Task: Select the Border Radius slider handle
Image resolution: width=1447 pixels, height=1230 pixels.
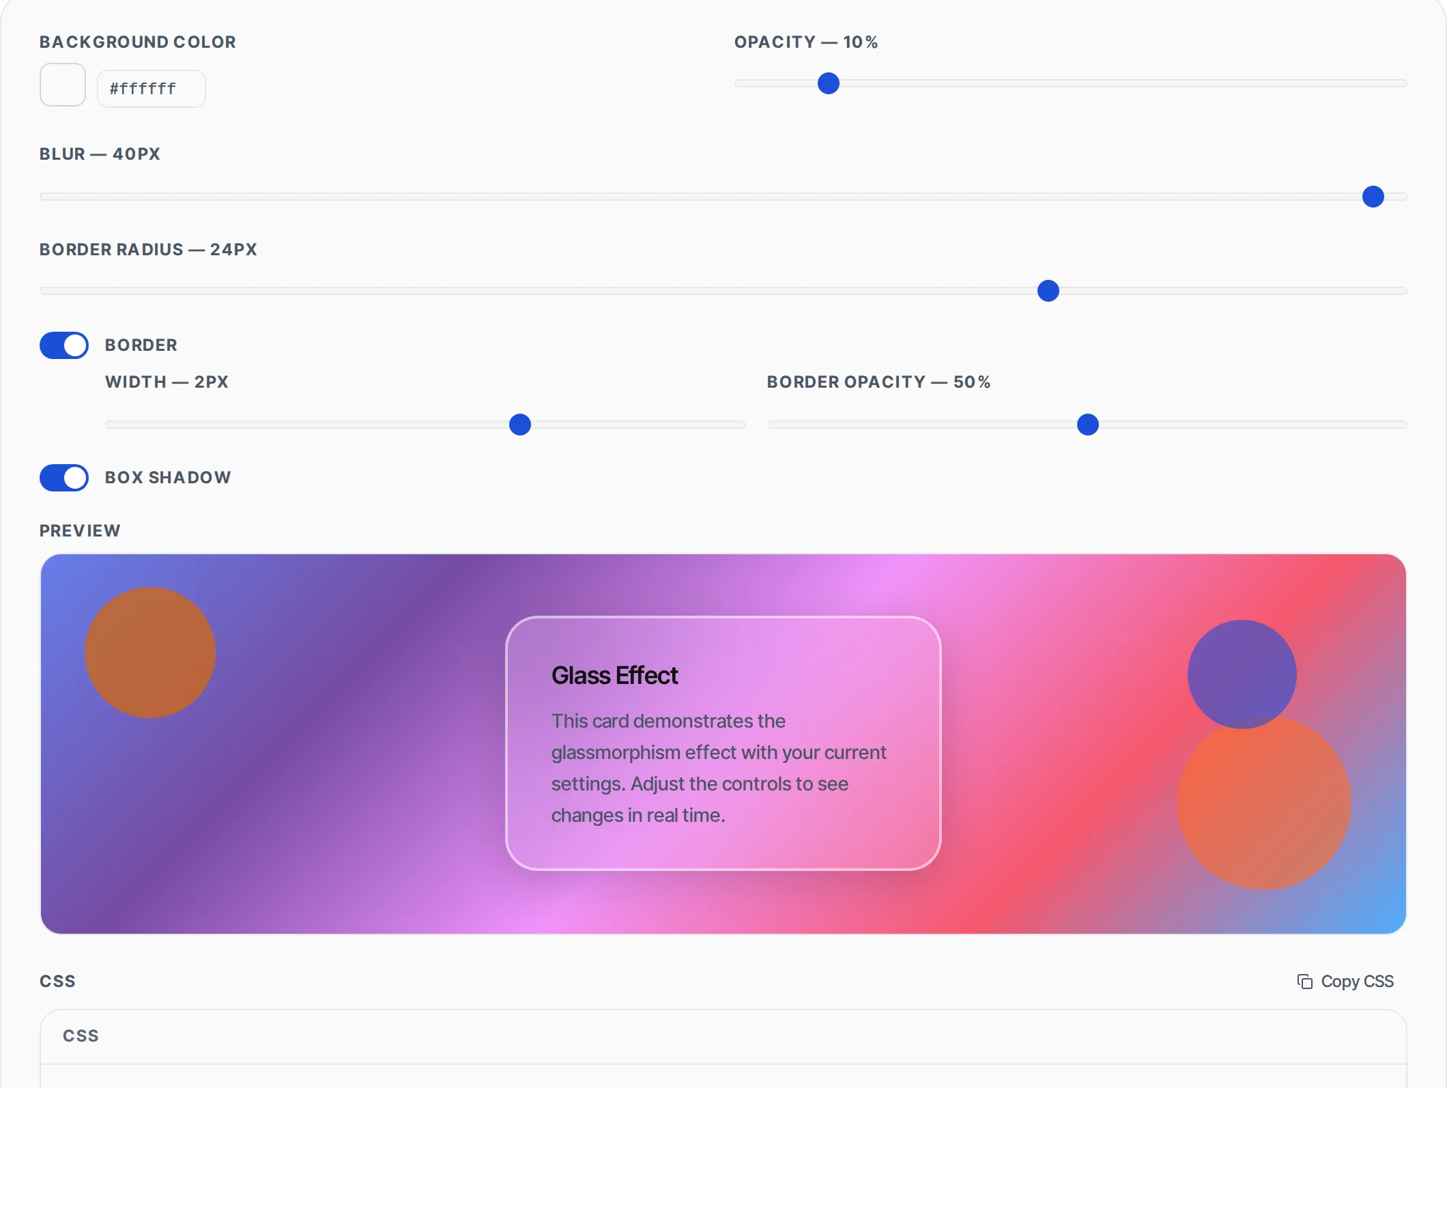Action: (x=1048, y=291)
